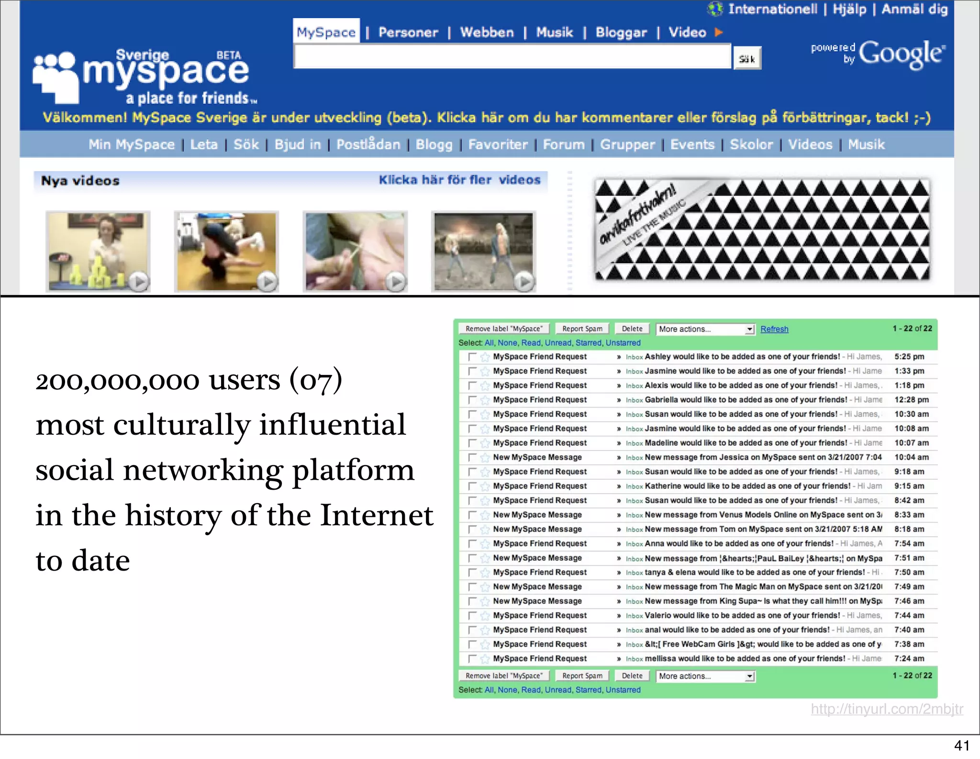Click the bottom Report Spam button
This screenshot has width=980, height=759.
582,676
